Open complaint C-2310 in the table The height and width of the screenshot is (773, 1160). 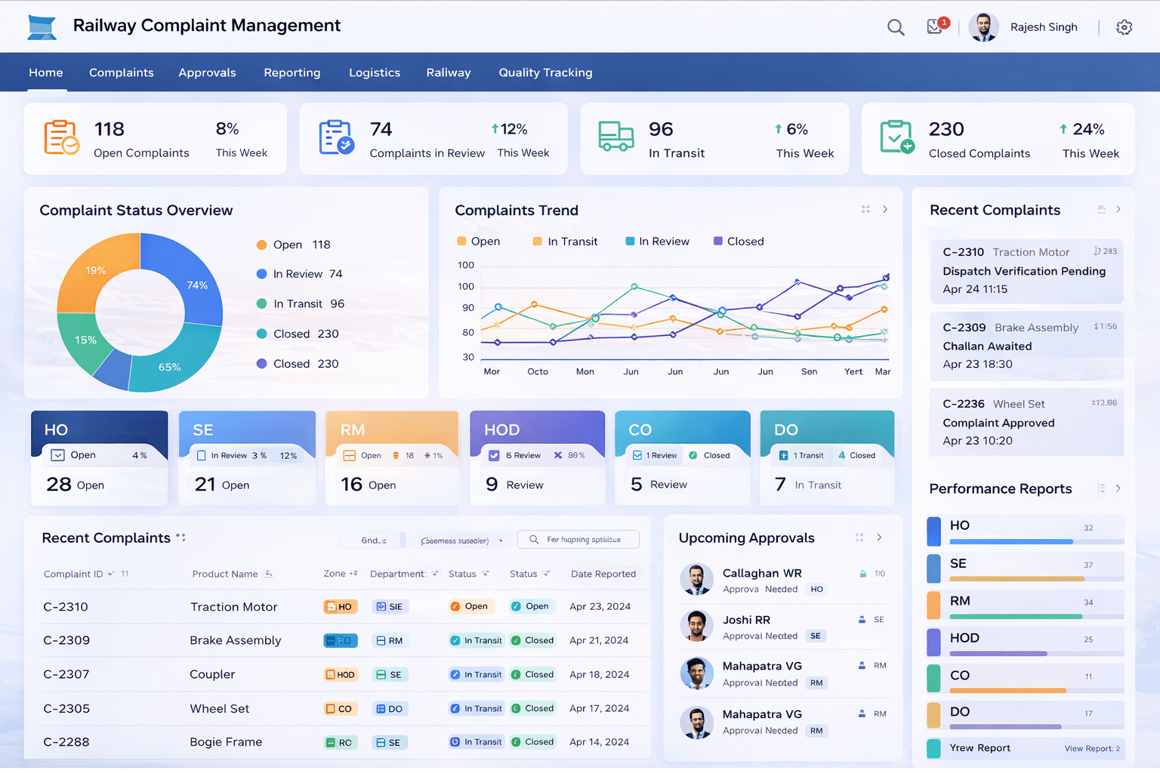coord(66,607)
